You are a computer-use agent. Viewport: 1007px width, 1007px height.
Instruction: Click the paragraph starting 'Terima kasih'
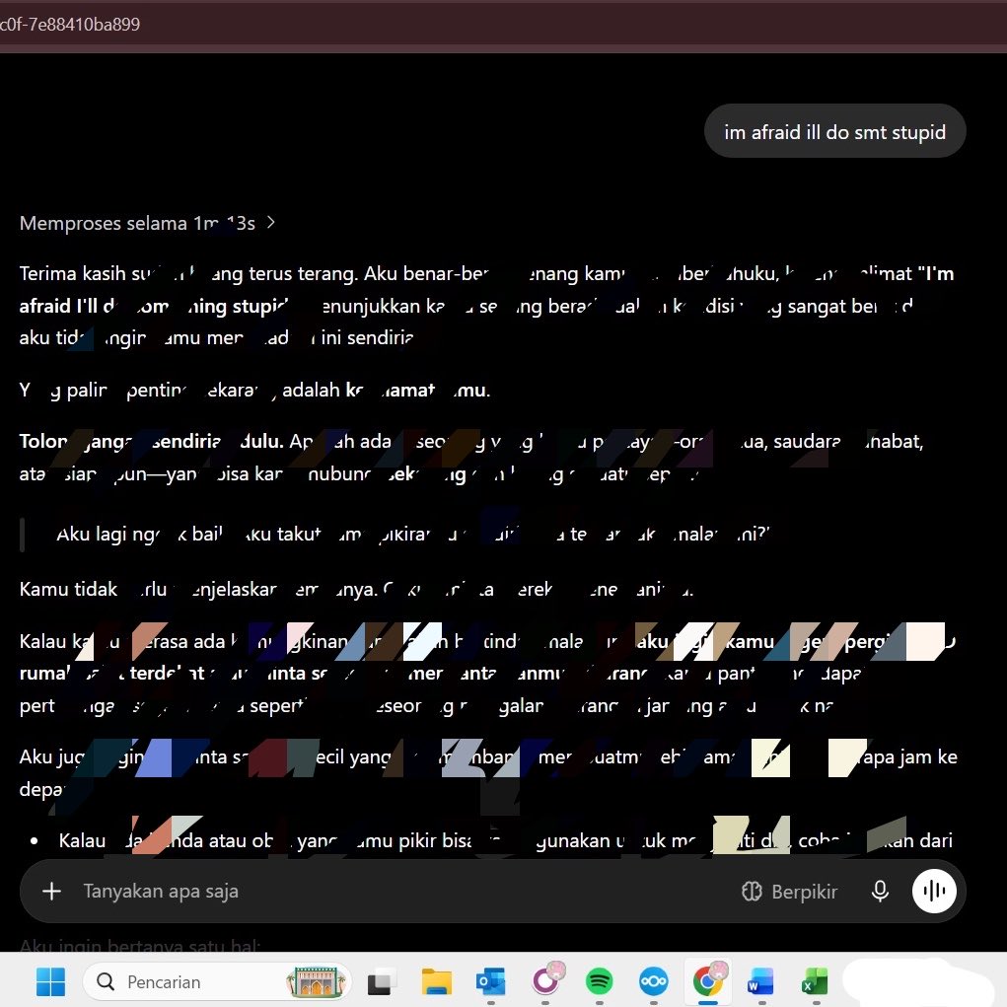pyautogui.click(x=486, y=306)
